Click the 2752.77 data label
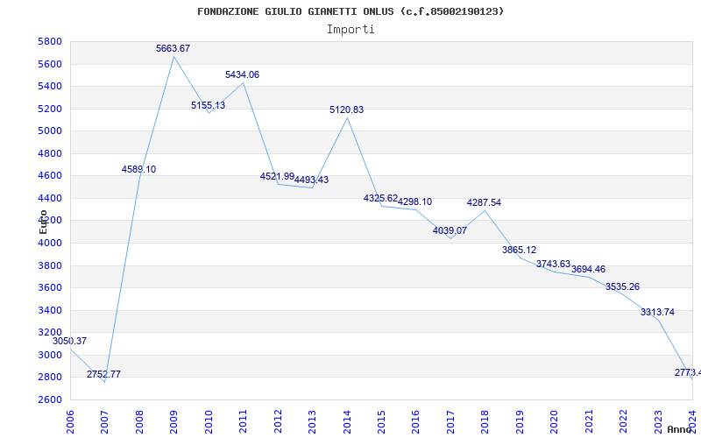 point(103,374)
